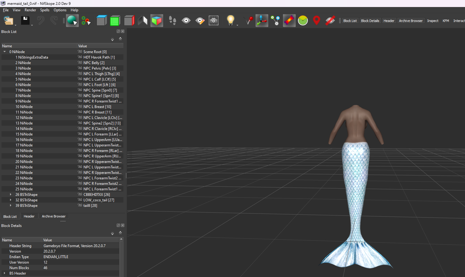Toggle node connections display
465x277 pixels.
coord(275,21)
